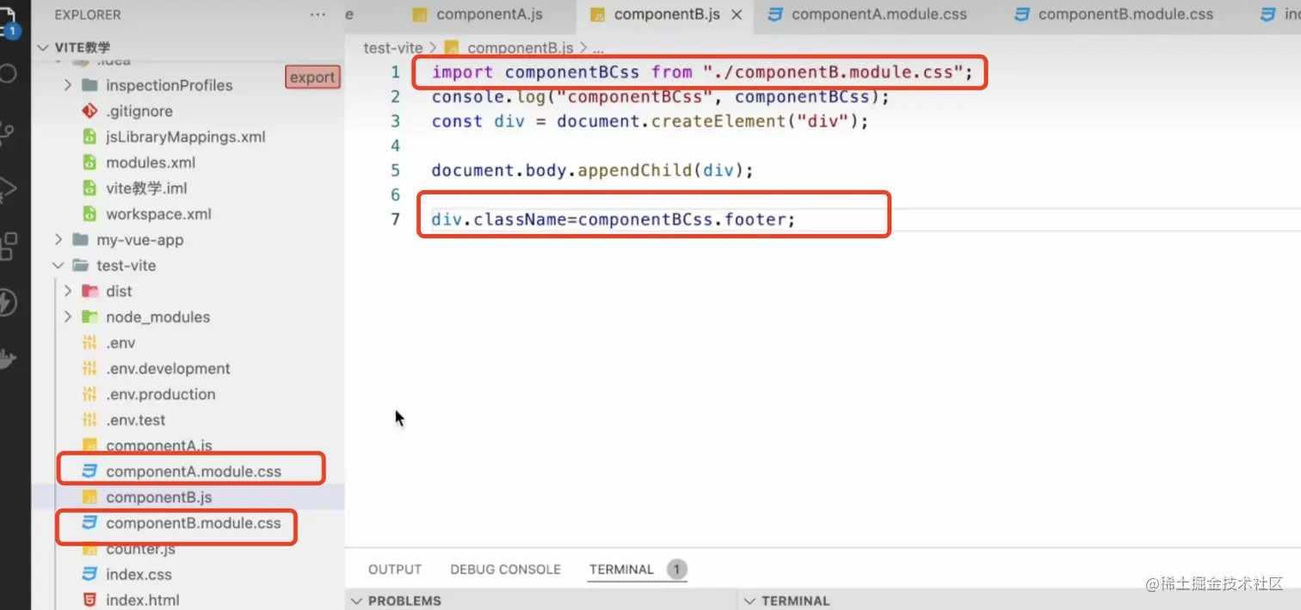The width and height of the screenshot is (1301, 610).
Task: Click the index.html HTML5 file icon
Action: point(89,600)
